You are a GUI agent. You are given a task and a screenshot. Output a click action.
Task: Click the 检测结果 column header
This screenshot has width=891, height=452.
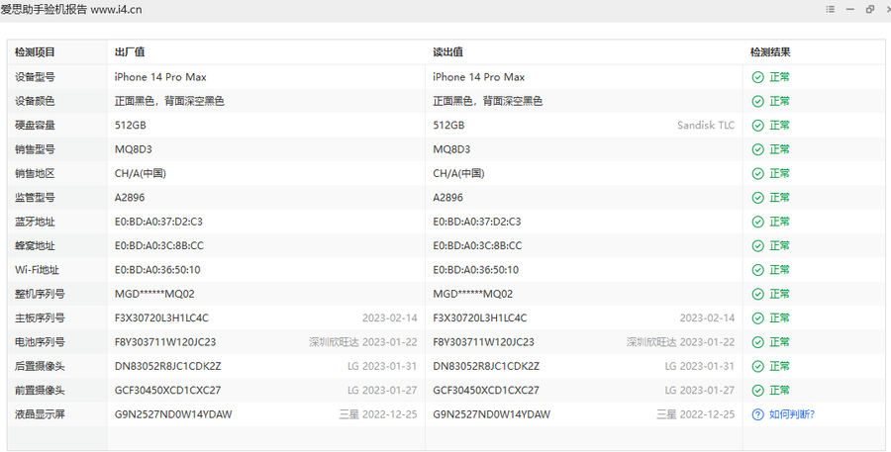click(770, 52)
